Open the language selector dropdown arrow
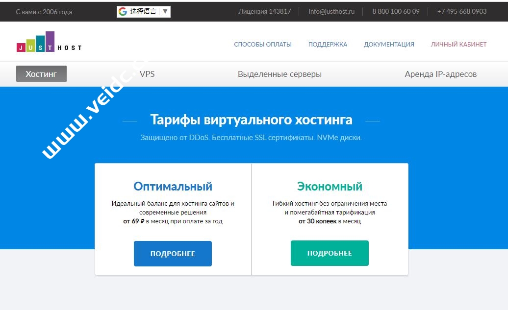This screenshot has height=310, width=508. (x=166, y=11)
